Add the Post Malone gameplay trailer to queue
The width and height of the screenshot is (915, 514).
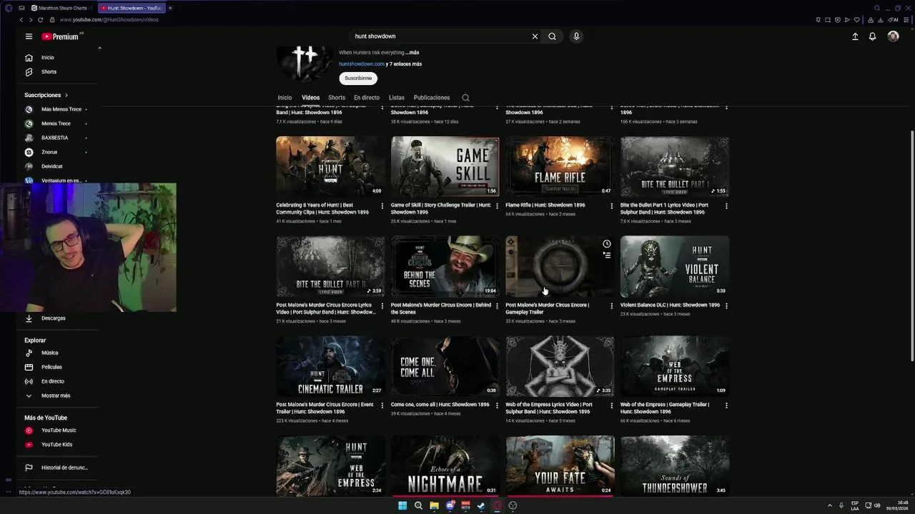pos(606,255)
